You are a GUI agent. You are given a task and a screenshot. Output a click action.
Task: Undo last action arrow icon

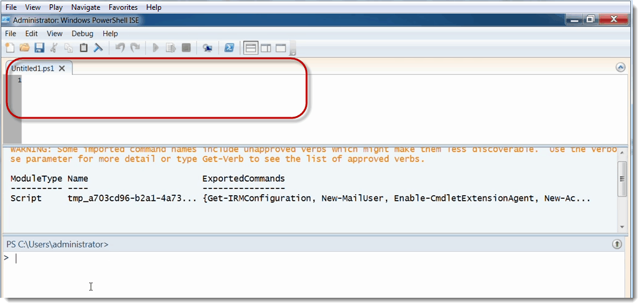pyautogui.click(x=120, y=48)
